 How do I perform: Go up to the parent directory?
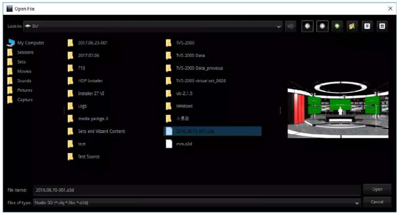coord(337,27)
